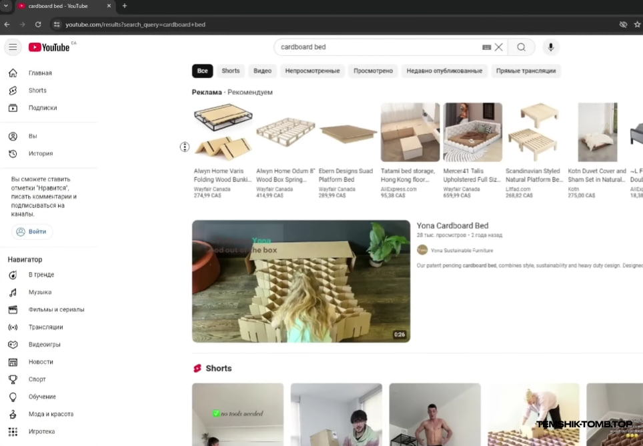The image size is (643, 446).
Task: Open the 'no tools needed' Short
Action: pyautogui.click(x=238, y=415)
